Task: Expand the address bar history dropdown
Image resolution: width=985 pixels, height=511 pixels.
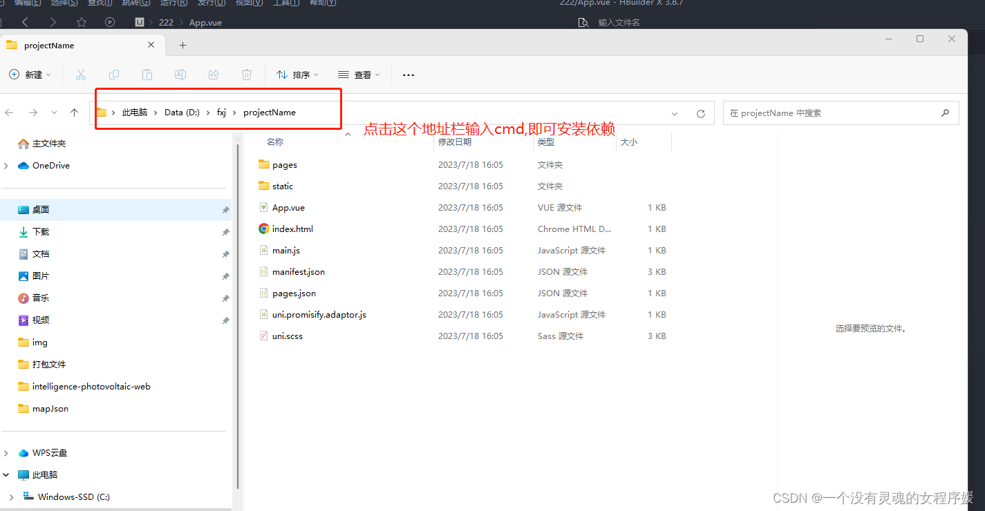Action: [x=675, y=113]
